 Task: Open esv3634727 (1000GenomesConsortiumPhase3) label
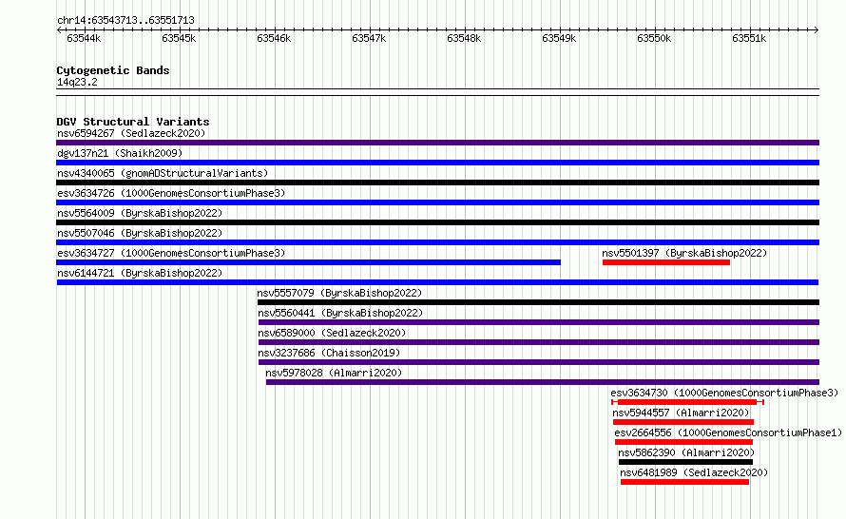tap(171, 253)
